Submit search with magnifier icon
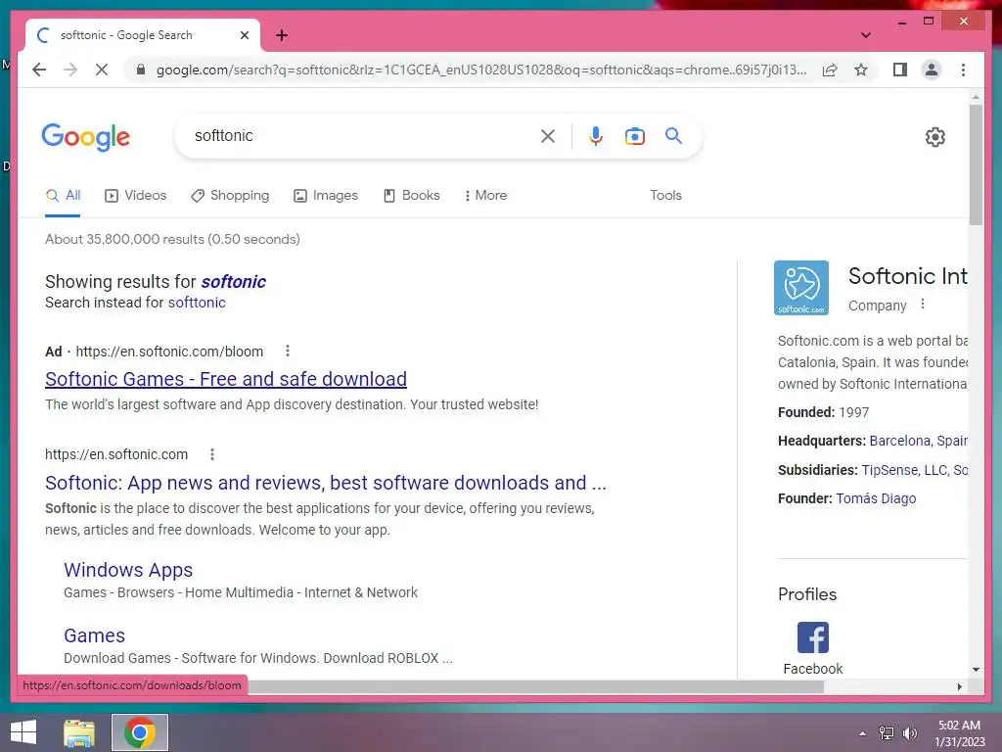This screenshot has width=1002, height=752. tap(673, 135)
